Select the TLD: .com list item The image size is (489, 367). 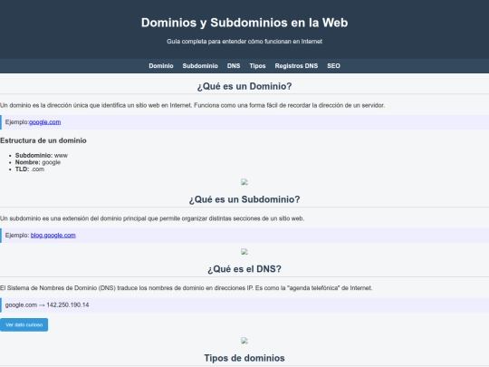click(30, 169)
